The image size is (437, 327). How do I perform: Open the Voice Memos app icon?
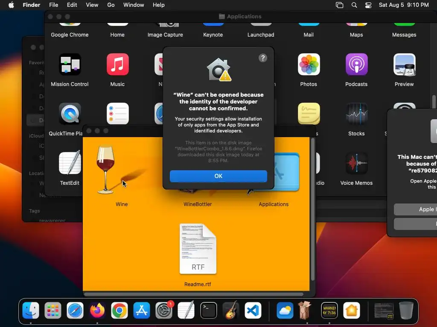[x=356, y=163]
